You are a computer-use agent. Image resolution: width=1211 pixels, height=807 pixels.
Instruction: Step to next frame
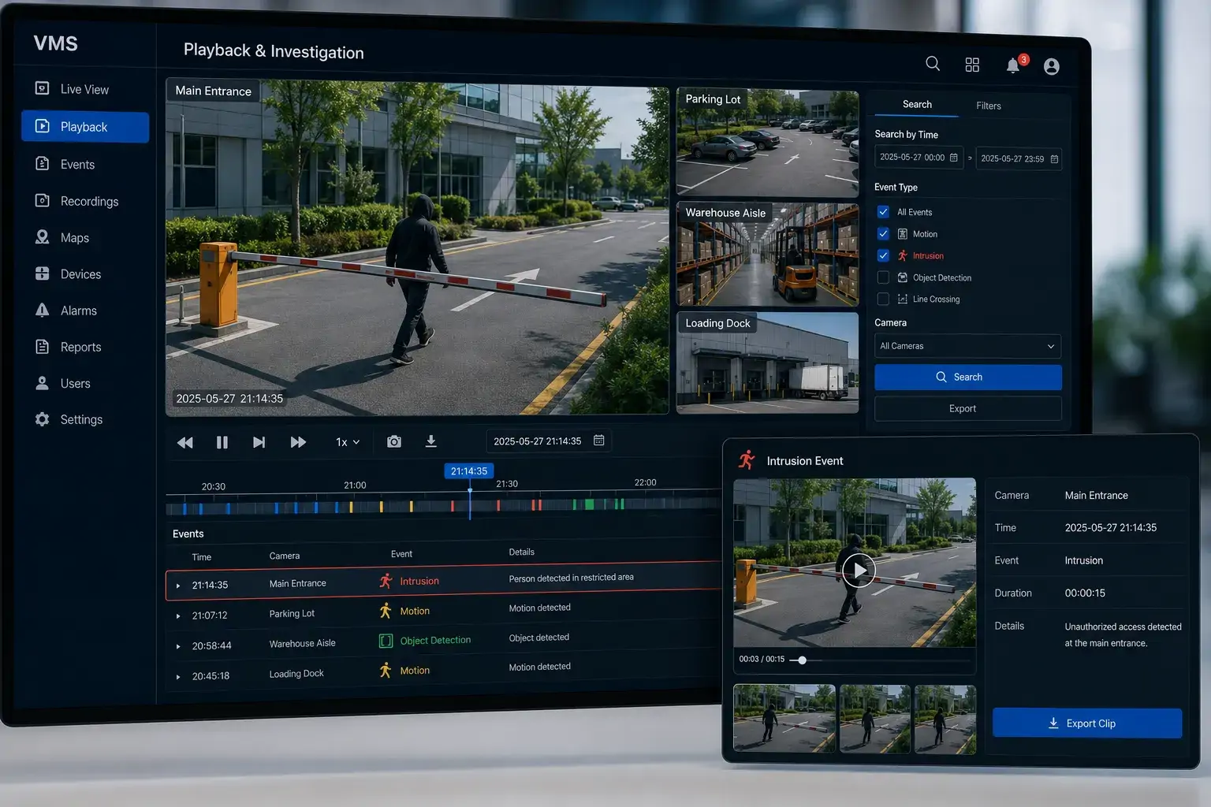click(259, 442)
